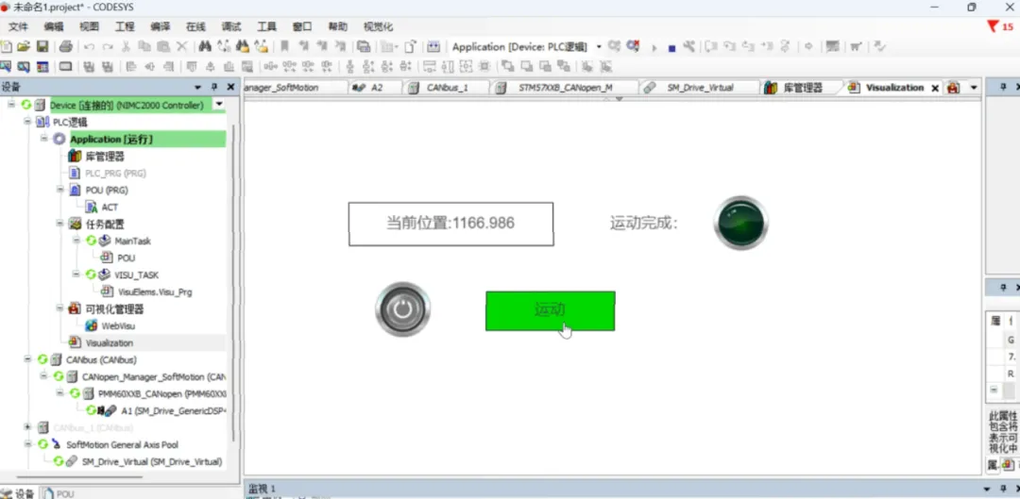Close the Visualization tab
The image size is (1020, 499).
935,88
